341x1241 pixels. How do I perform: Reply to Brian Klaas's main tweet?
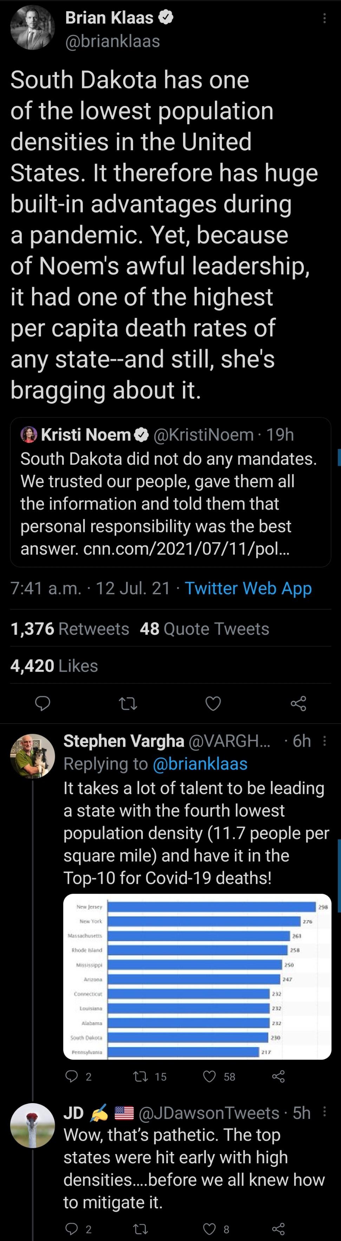coord(43,703)
